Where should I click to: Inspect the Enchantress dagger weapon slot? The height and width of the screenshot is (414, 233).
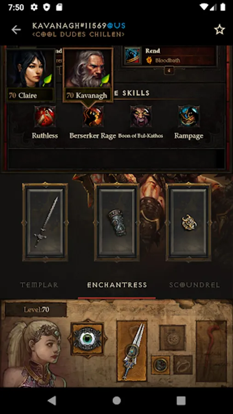click(x=132, y=351)
